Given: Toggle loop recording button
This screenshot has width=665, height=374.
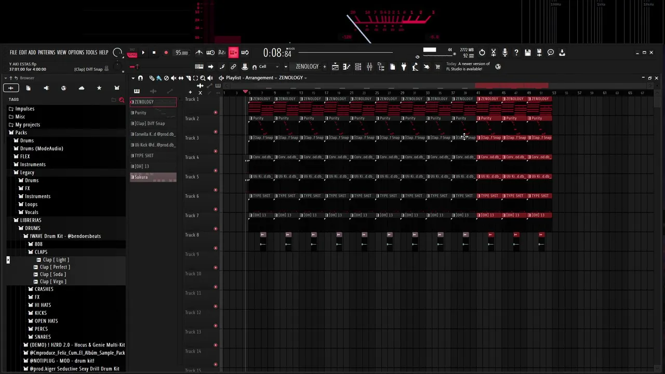Looking at the screenshot, I should tap(245, 52).
